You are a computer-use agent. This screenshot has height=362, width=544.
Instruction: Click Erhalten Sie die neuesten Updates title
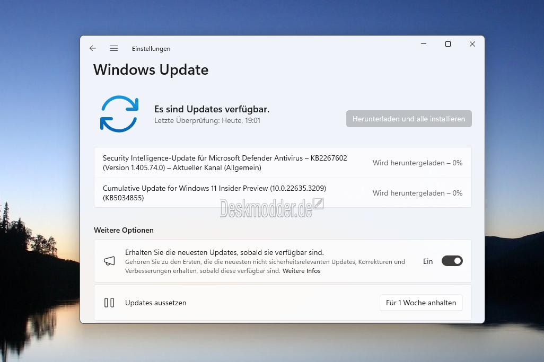tap(224, 252)
